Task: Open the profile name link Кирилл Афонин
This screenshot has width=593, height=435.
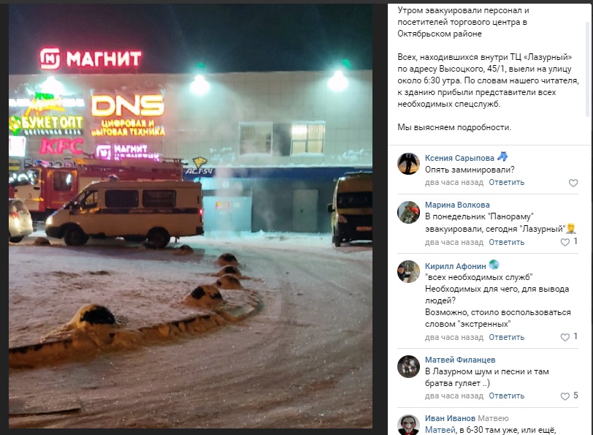Action: (456, 266)
